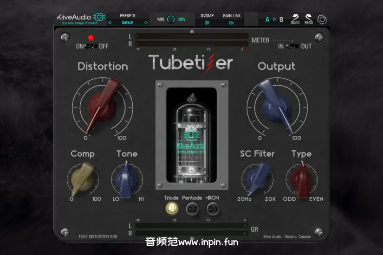Click the Distortion label
The image size is (383, 255).
tap(103, 66)
